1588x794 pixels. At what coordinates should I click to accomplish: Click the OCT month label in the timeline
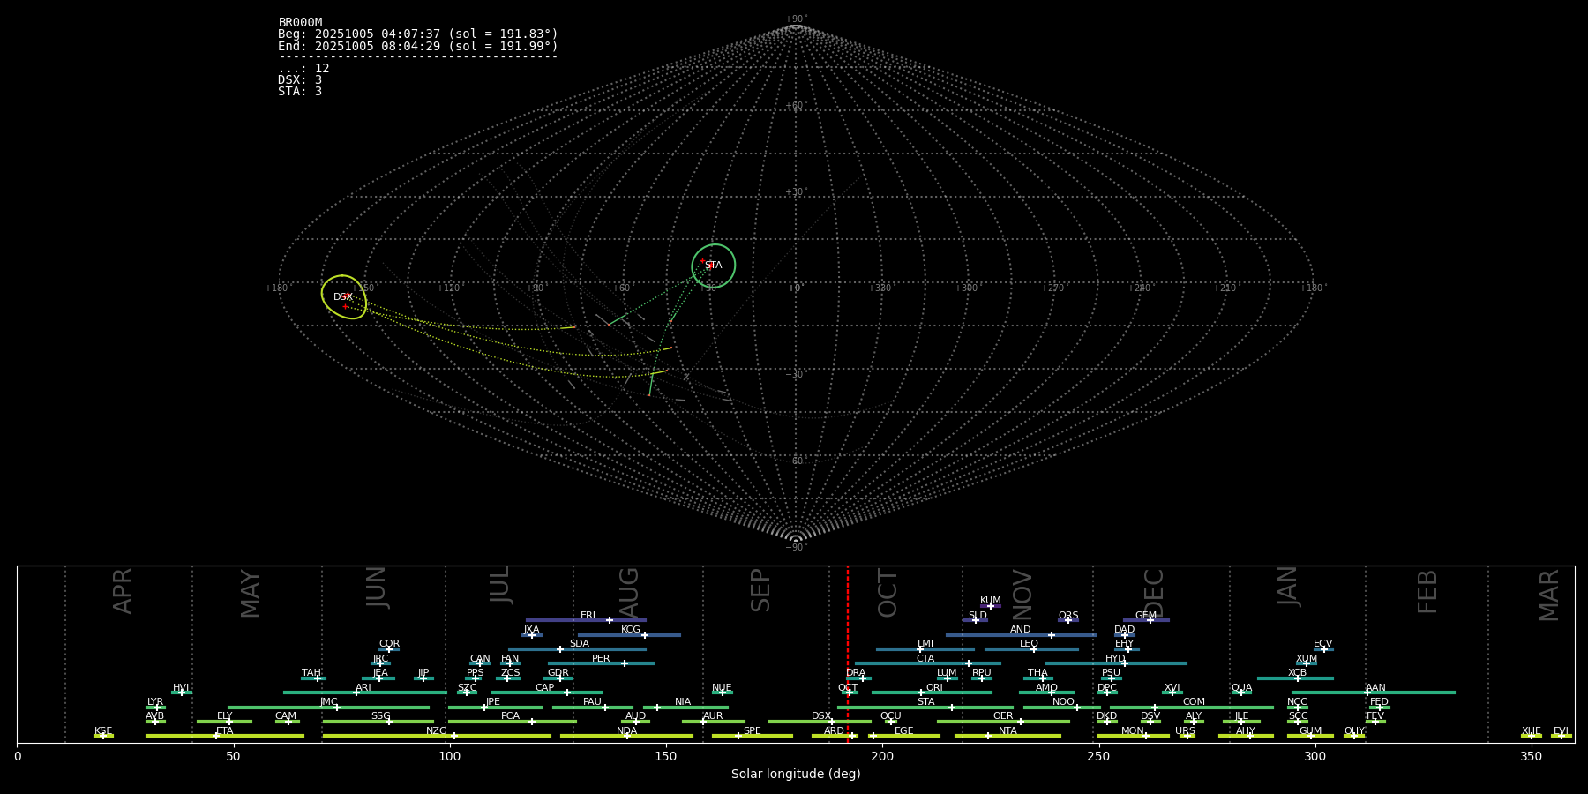click(x=888, y=593)
